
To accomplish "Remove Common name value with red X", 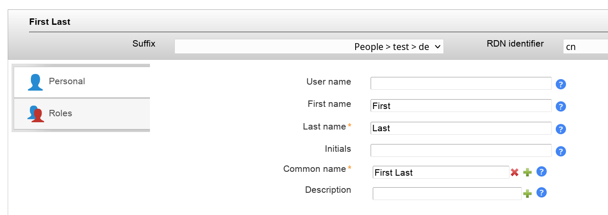I will click(x=515, y=172).
